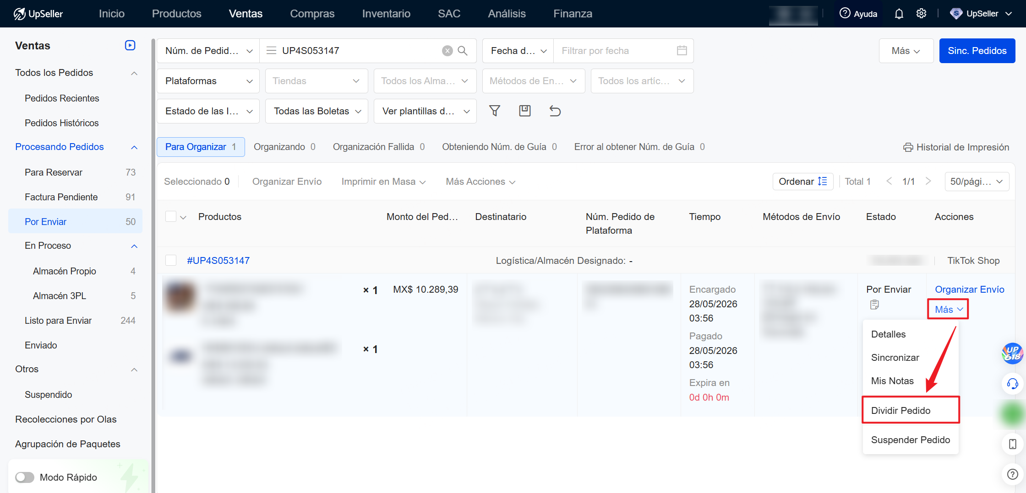Image resolution: width=1026 pixels, height=493 pixels.
Task: Switch to Organización Fallida tab
Action: (x=379, y=147)
